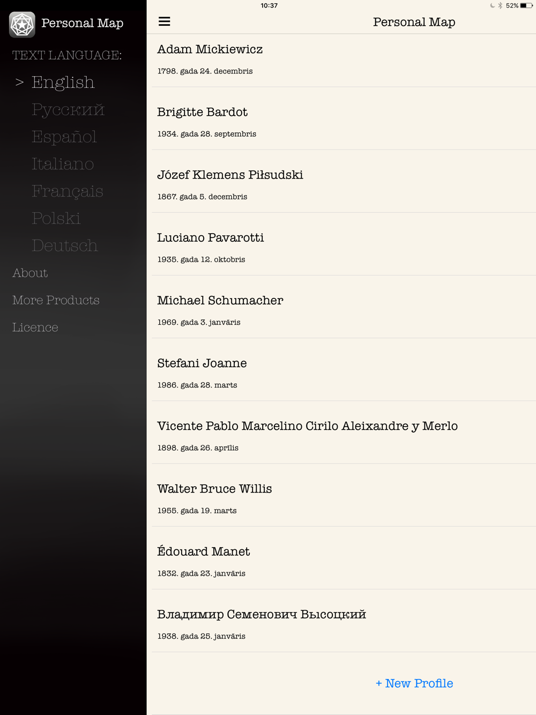Select English as text language
This screenshot has height=715, width=536.
[x=63, y=83]
